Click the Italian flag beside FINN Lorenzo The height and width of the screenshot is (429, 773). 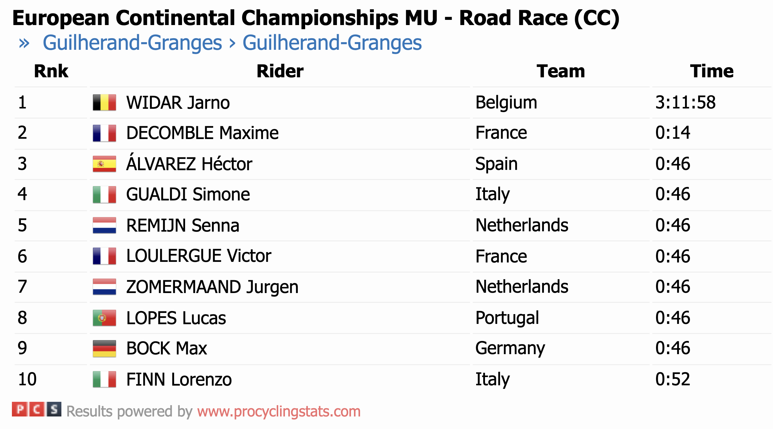[x=104, y=379]
